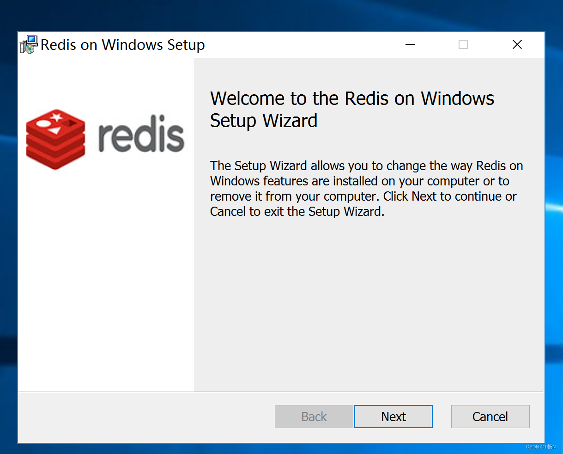The width and height of the screenshot is (563, 454).
Task: Click the Next button to continue setup
Action: (x=393, y=416)
